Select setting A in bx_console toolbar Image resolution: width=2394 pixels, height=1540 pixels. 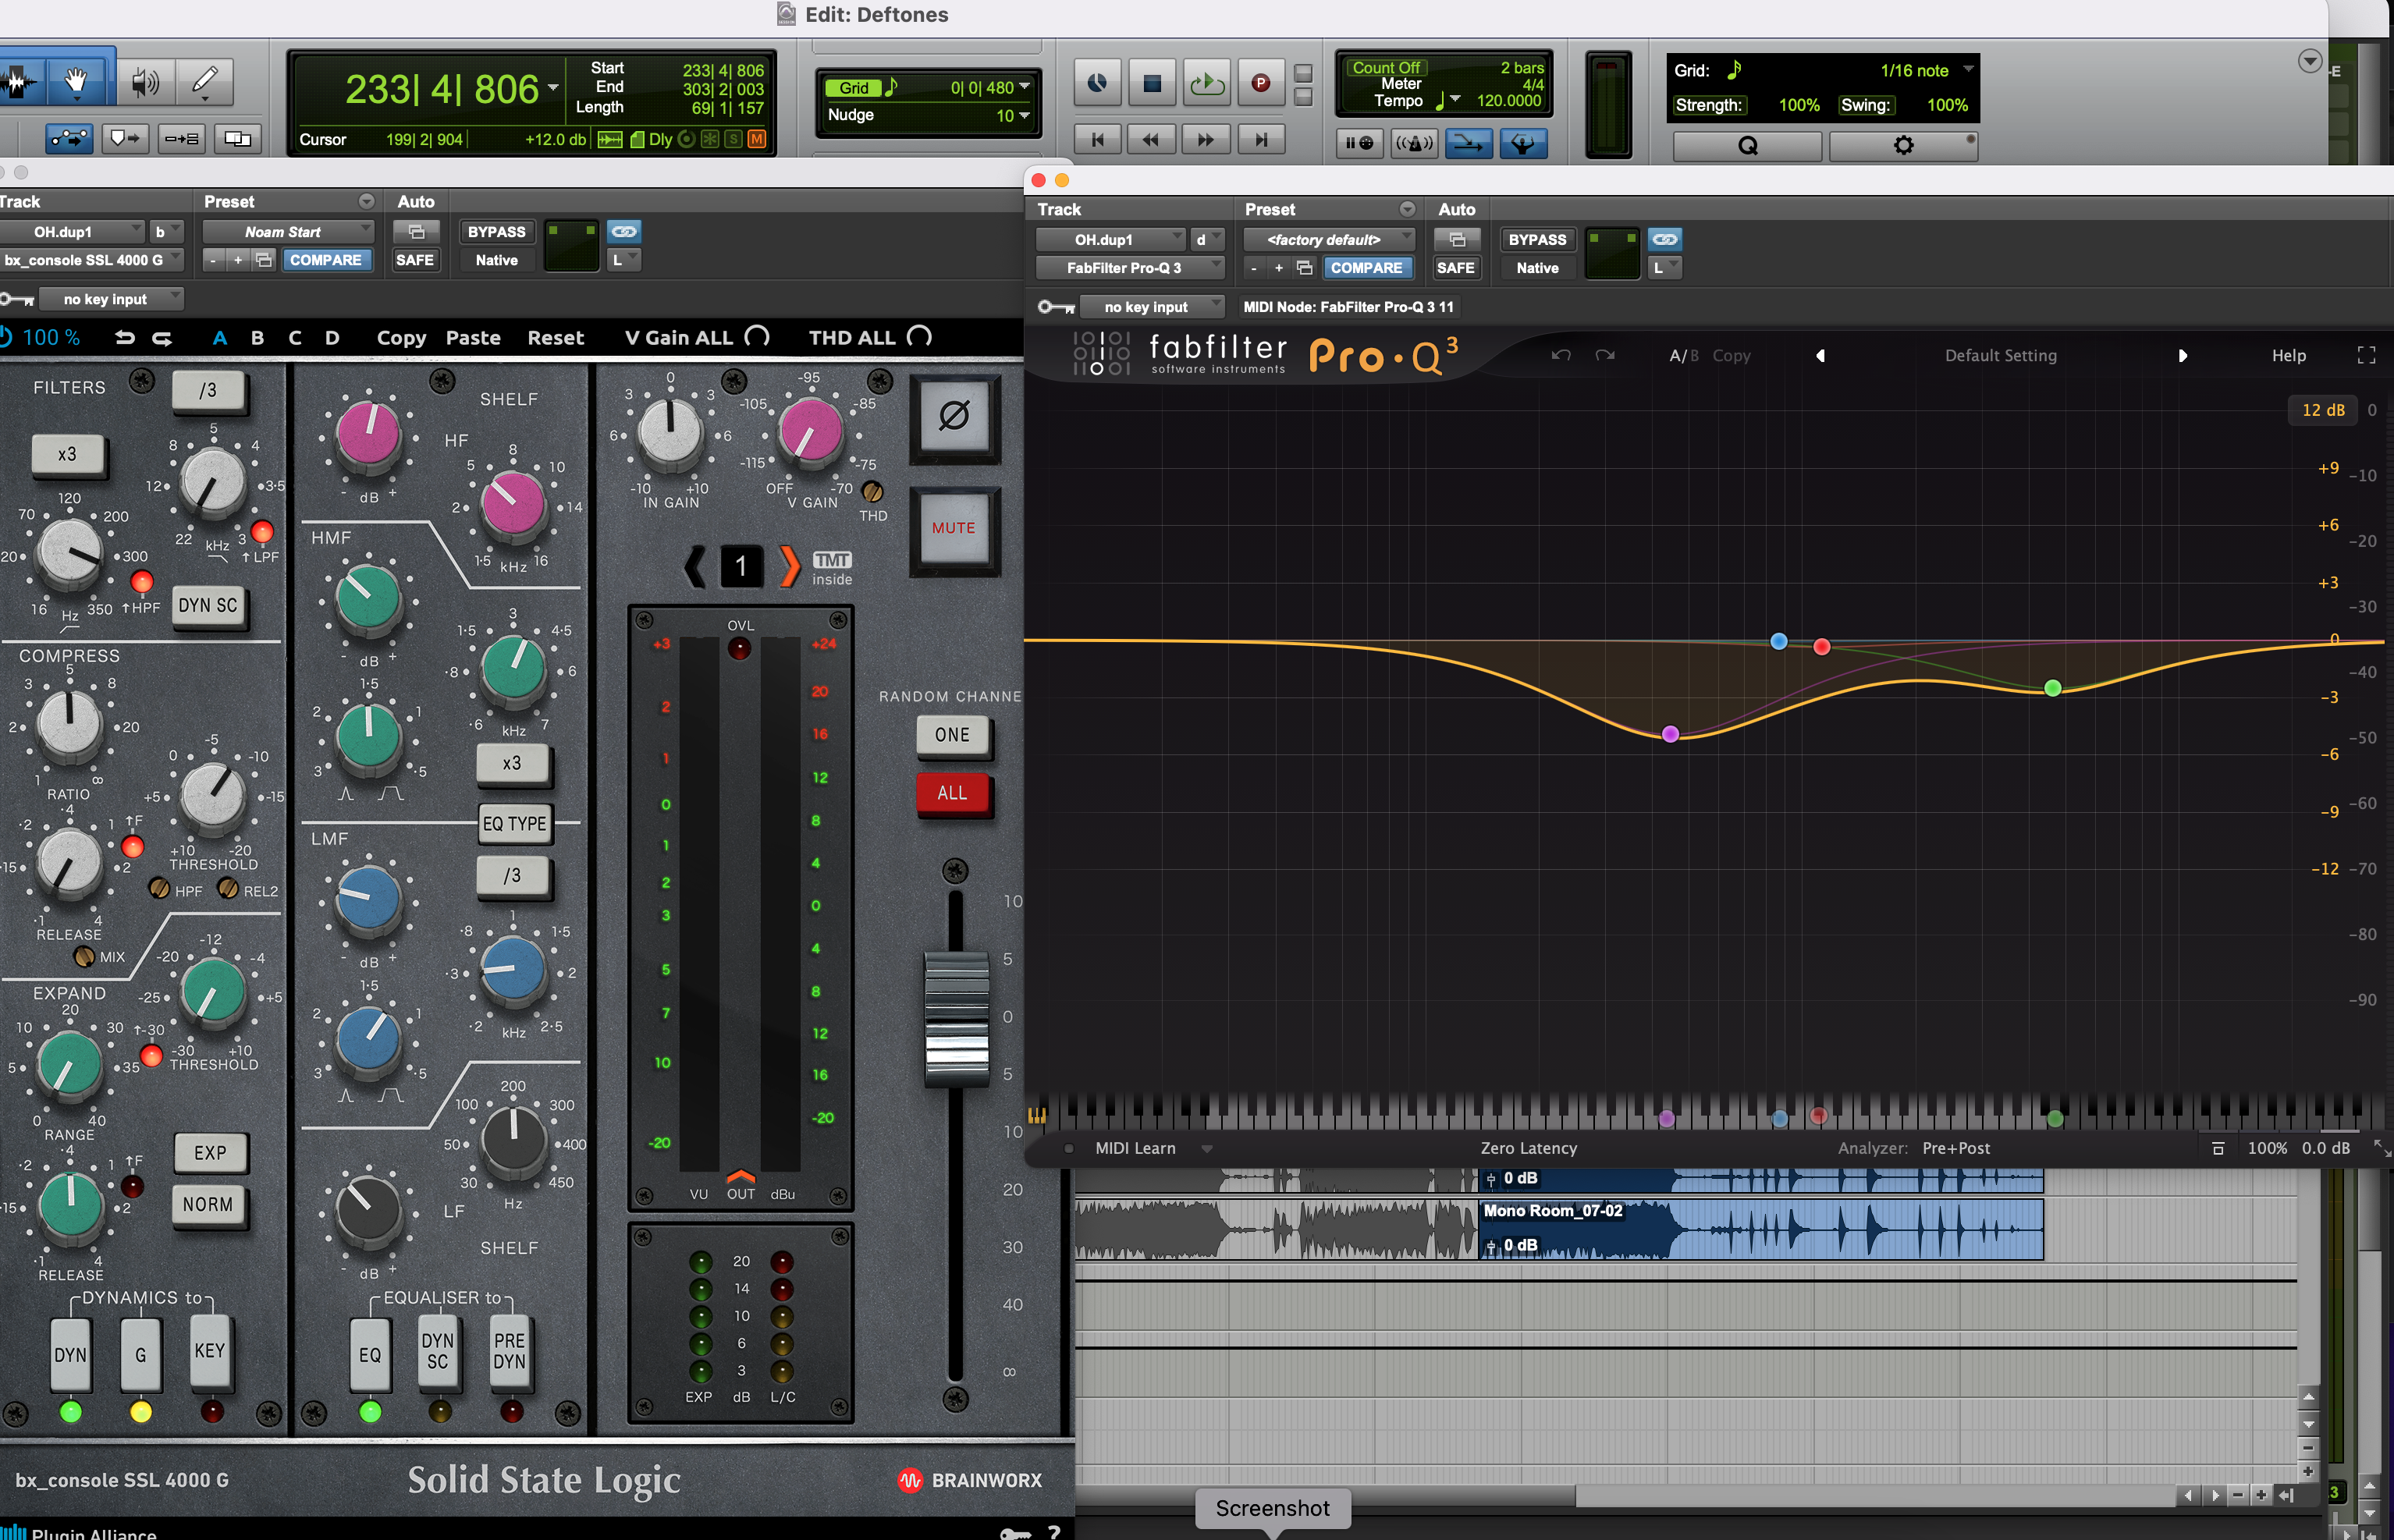pos(220,338)
